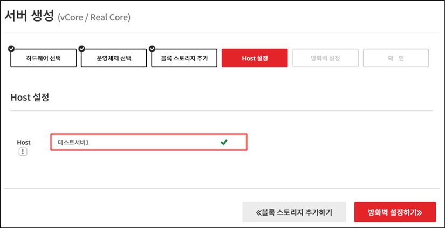The height and width of the screenshot is (228, 445).
Task: Click the completed check badge on 하드웨어 선택
Action: point(11,49)
